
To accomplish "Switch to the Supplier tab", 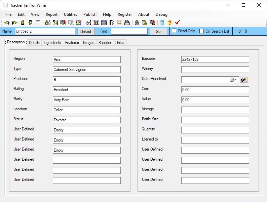I will 105,43.
